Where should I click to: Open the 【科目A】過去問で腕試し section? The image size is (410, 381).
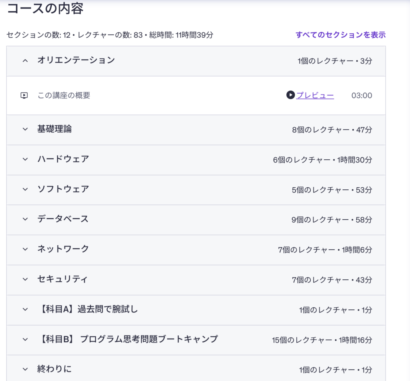click(x=87, y=309)
